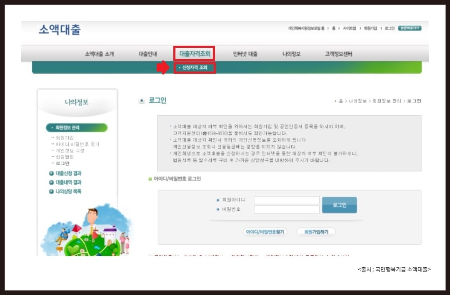Click the family illustration in sidebar
The image size is (450, 296).
87,229
